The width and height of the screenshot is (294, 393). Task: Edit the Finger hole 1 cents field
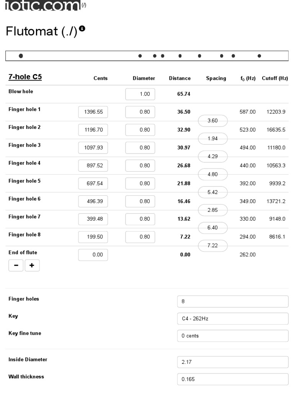coord(93,112)
